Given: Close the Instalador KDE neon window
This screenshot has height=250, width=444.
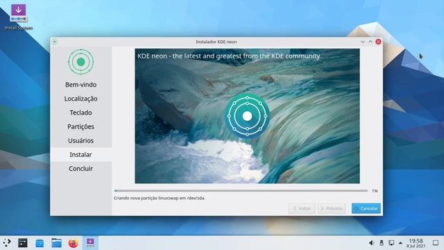Looking at the screenshot, I should [378, 42].
